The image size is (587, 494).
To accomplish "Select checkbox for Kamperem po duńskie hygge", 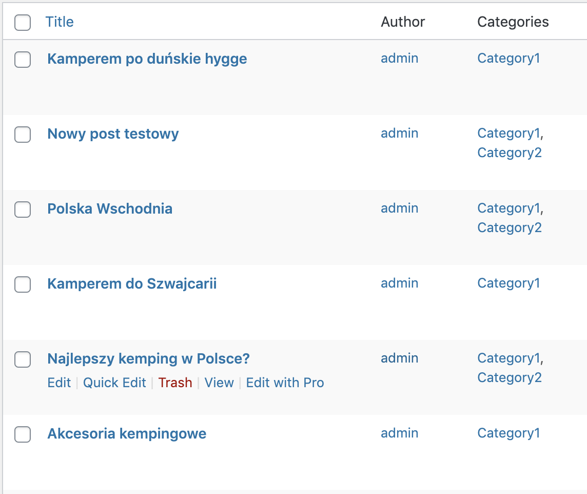I will tap(23, 60).
